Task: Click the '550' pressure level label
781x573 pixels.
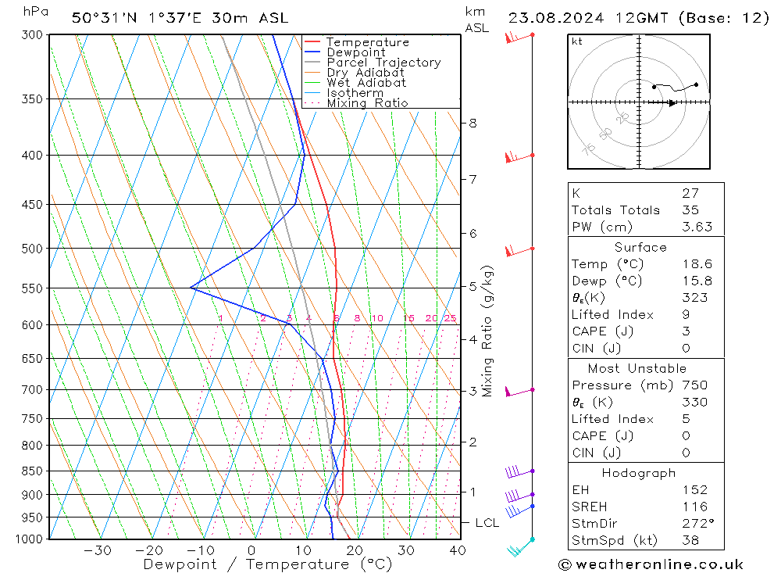Action: click(x=32, y=288)
